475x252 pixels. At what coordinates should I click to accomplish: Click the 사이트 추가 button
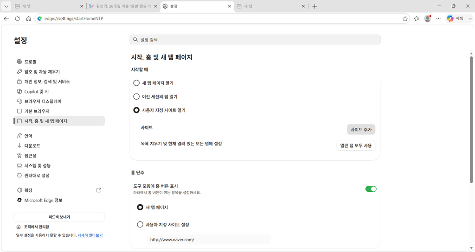coord(361,130)
